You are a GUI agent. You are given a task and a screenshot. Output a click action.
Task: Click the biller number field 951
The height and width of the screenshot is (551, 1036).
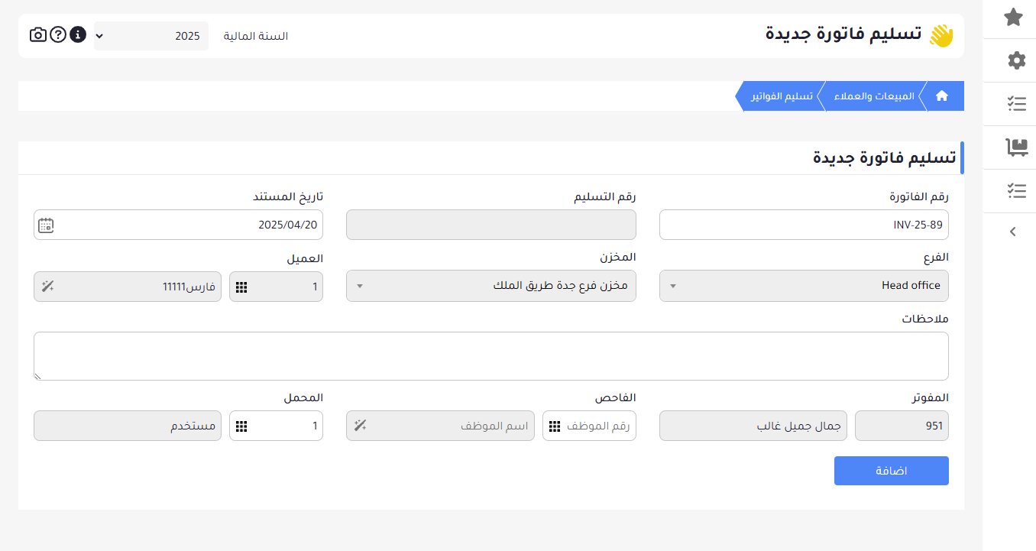pos(902,426)
